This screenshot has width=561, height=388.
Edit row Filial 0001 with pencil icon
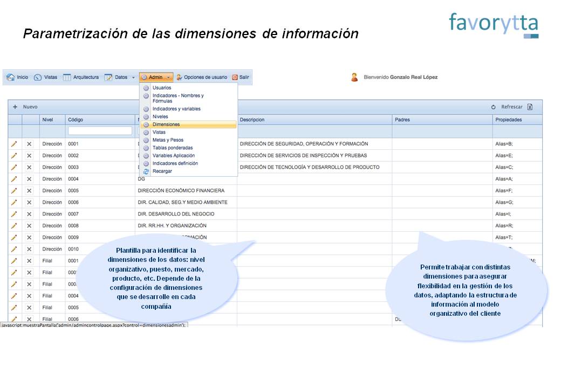14,261
